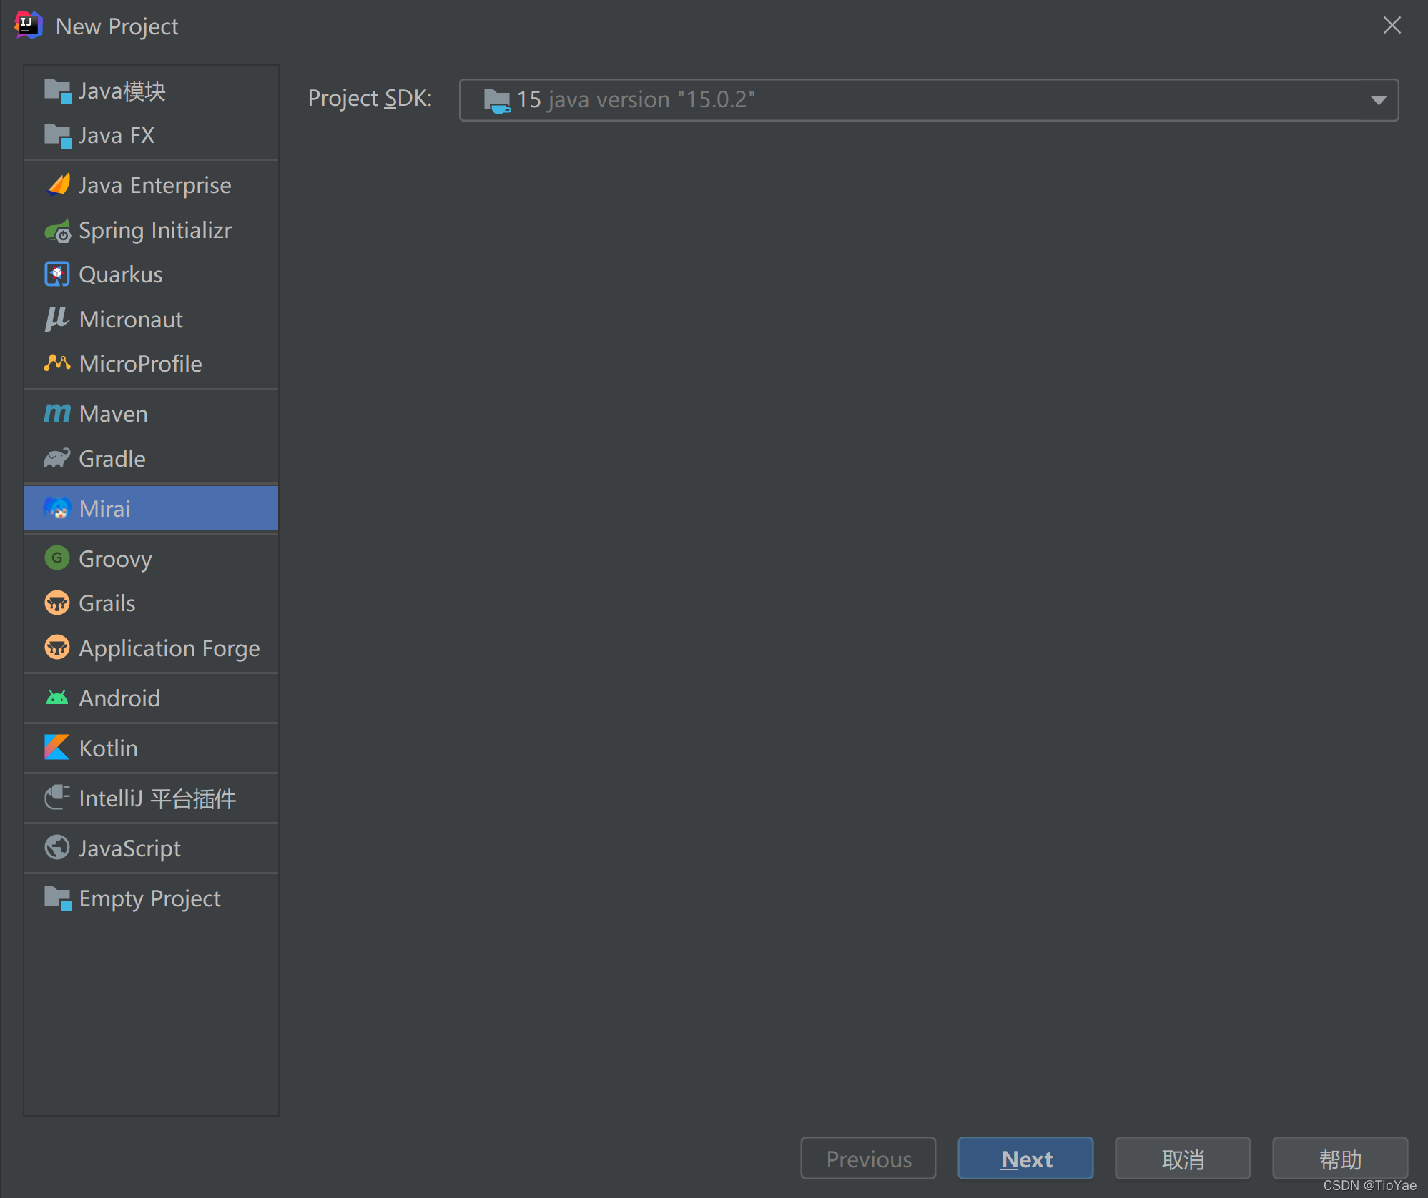
Task: Click the Grails orange icon
Action: click(x=57, y=603)
